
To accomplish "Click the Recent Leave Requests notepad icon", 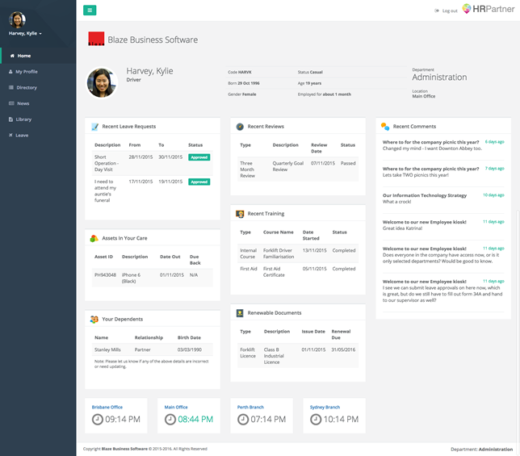I will [x=94, y=127].
